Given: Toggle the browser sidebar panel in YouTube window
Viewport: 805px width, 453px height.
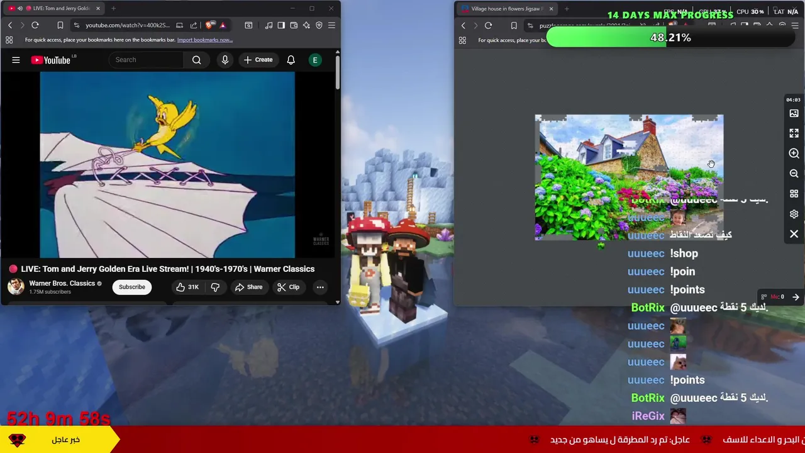Looking at the screenshot, I should click(281, 25).
